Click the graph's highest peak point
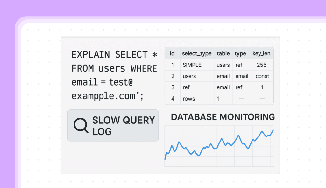 pos(273,130)
